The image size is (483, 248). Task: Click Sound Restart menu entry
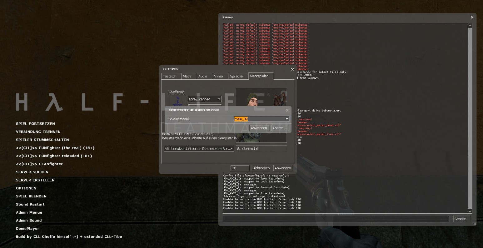[x=30, y=204]
